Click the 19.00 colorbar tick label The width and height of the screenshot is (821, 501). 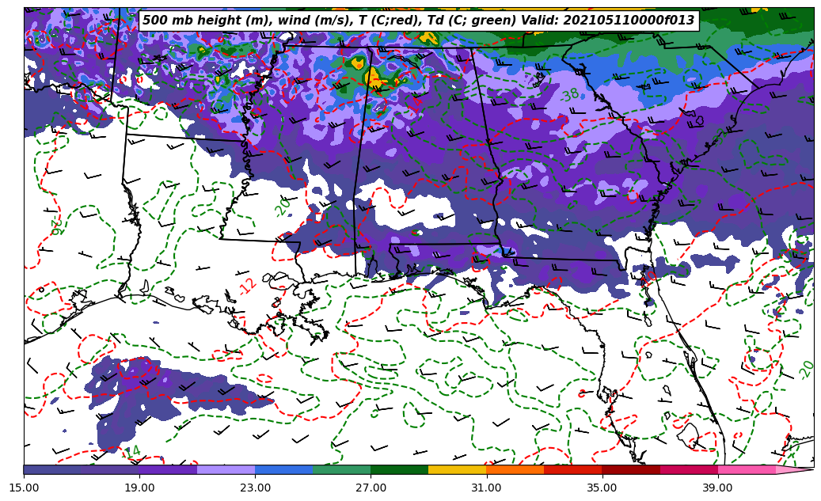click(x=139, y=488)
